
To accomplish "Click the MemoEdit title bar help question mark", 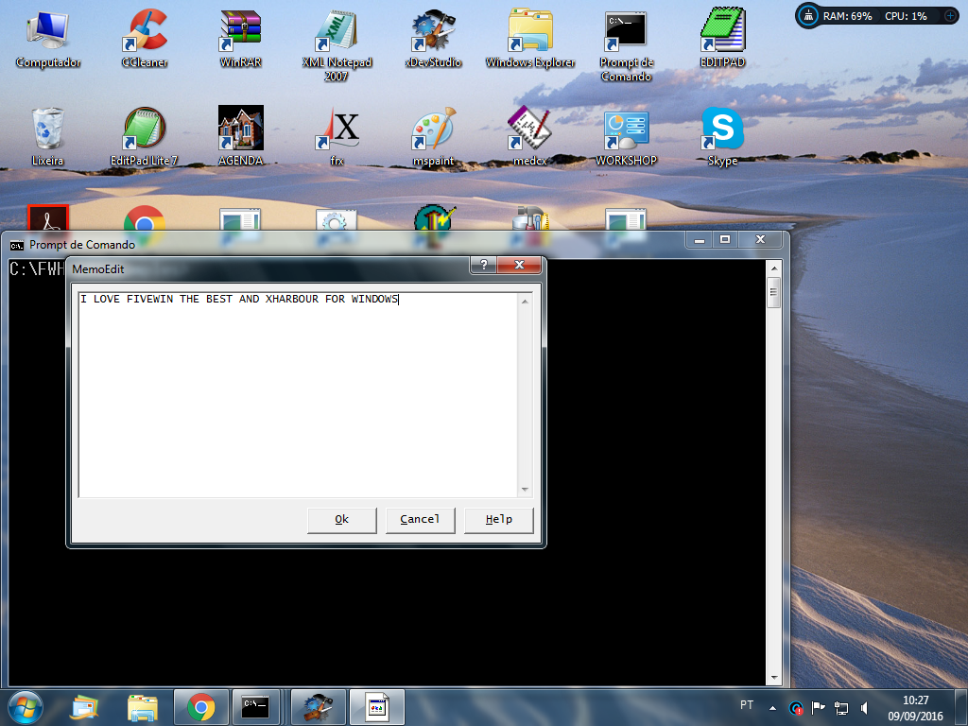I will coord(484,265).
